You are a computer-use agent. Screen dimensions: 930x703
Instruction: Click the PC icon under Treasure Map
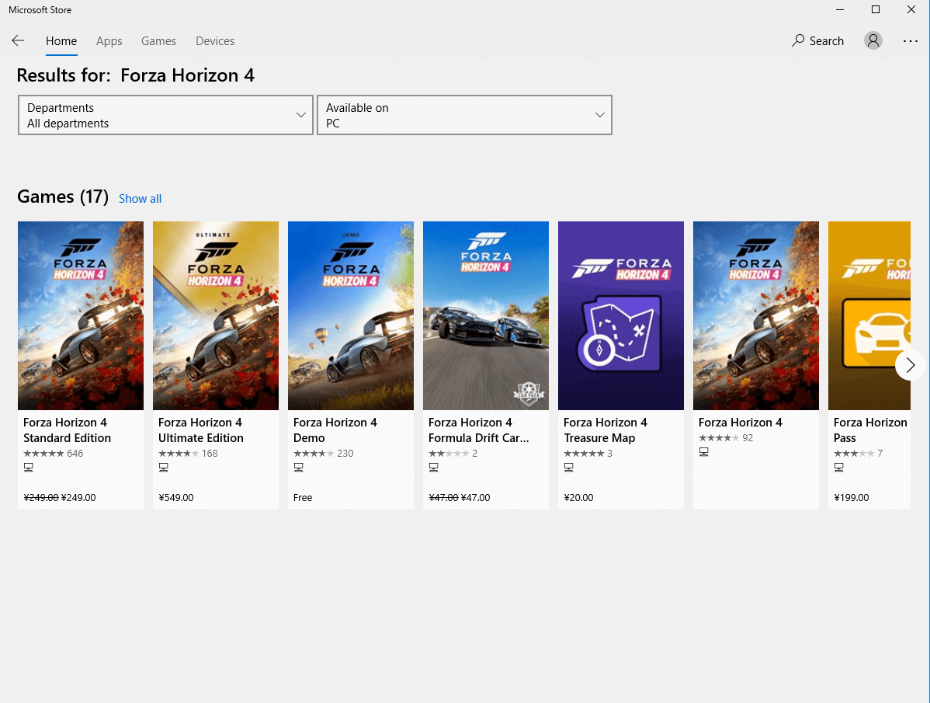[569, 468]
